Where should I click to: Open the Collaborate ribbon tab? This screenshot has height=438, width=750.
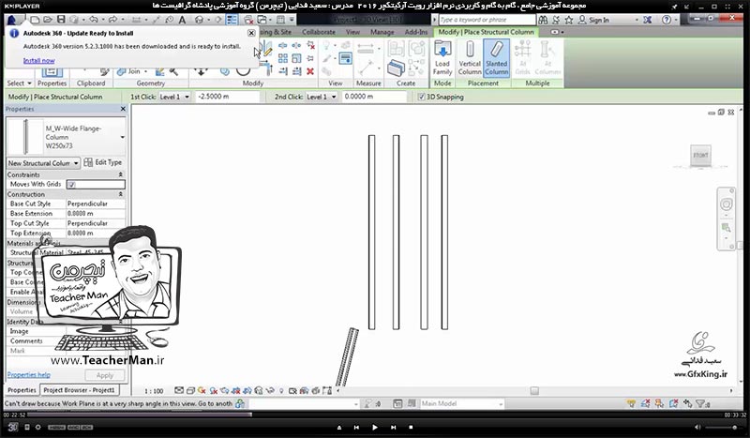point(319,32)
